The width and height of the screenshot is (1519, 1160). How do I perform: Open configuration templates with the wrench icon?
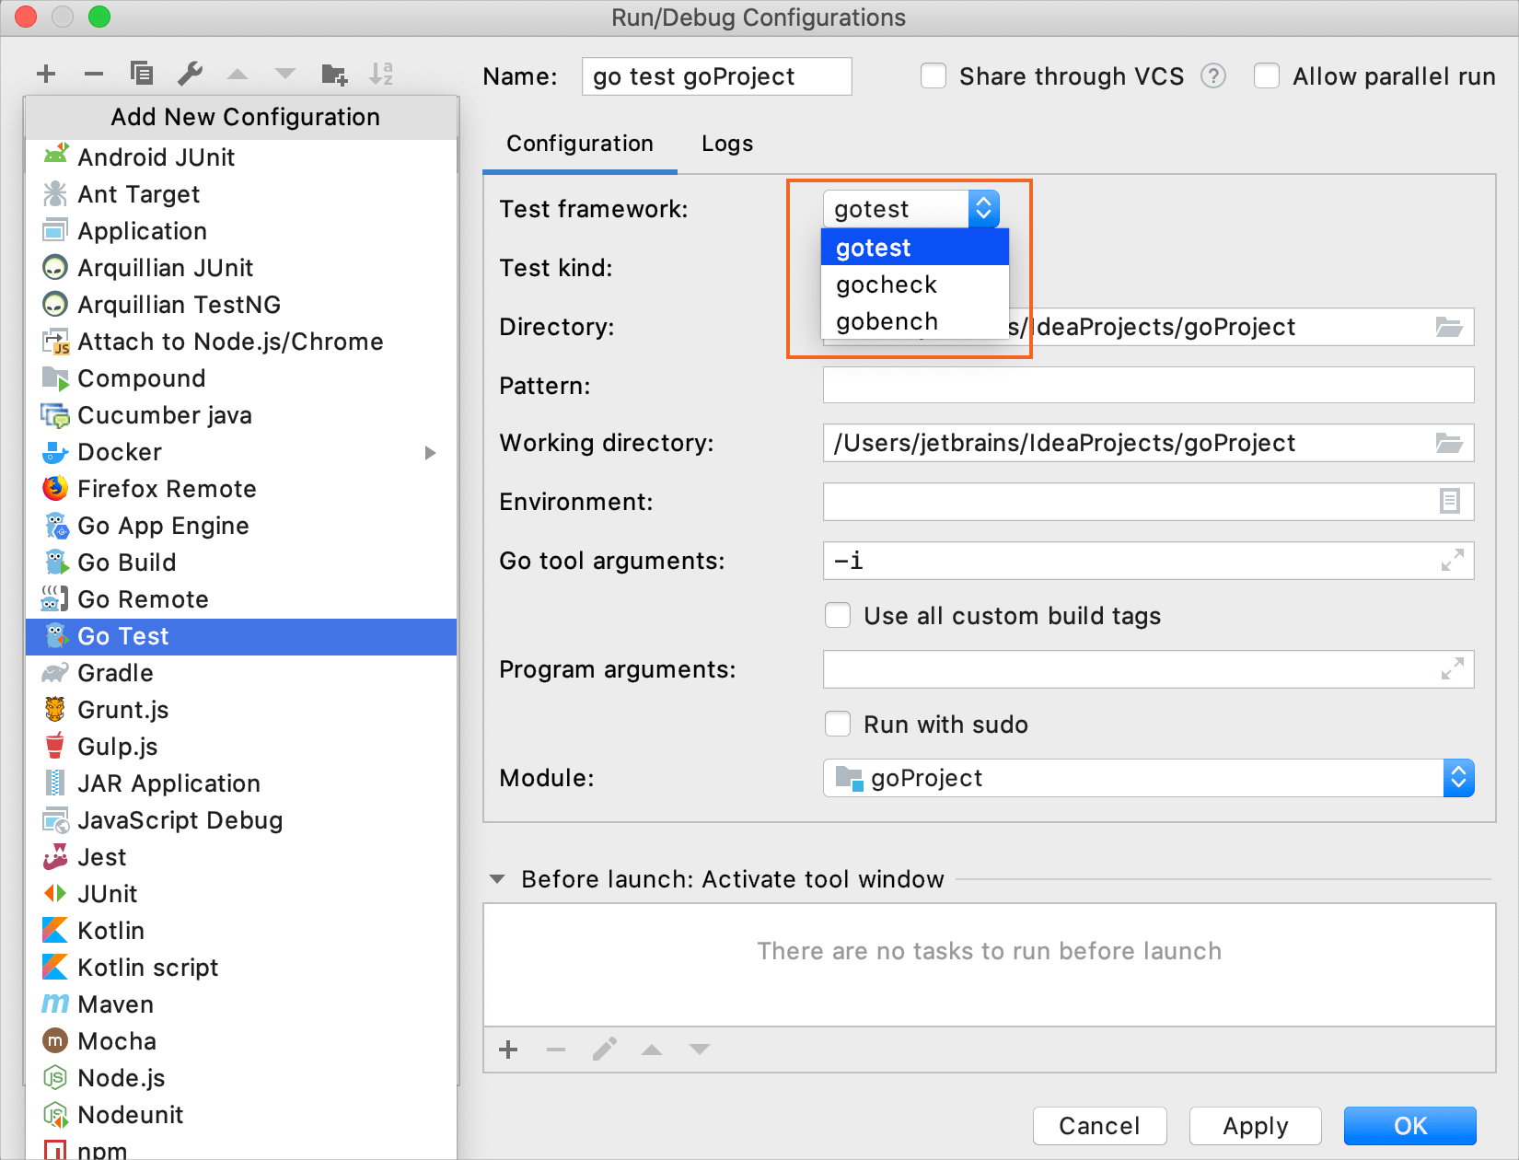(191, 74)
